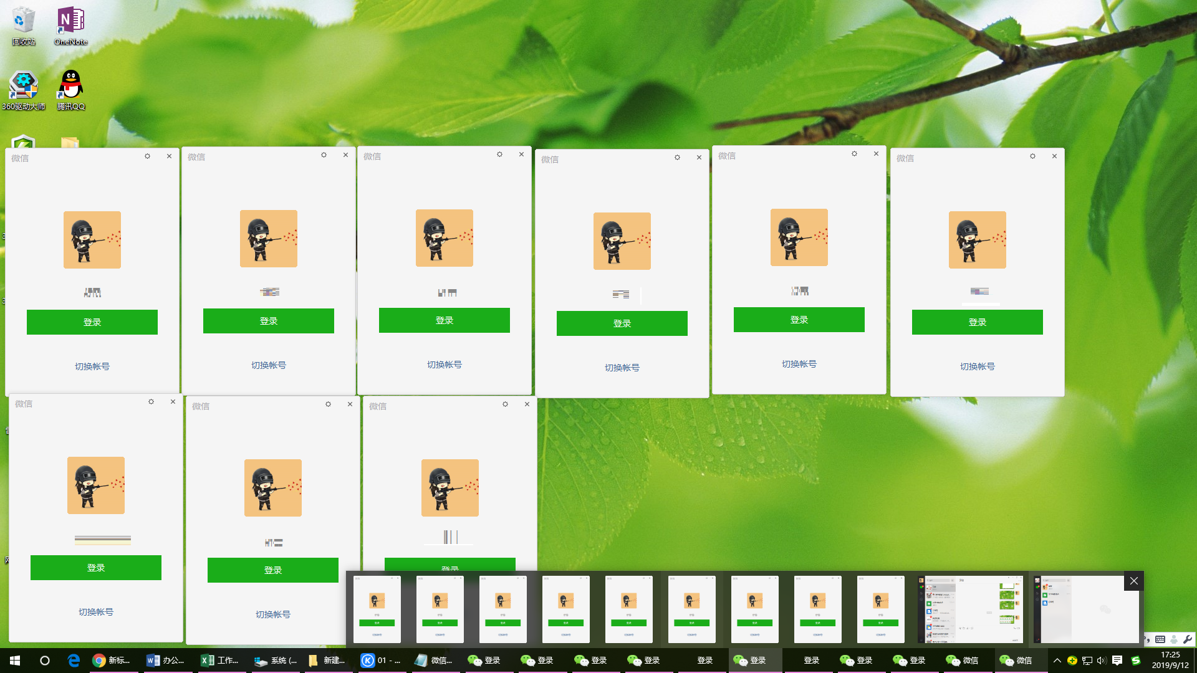The width and height of the screenshot is (1197, 673).
Task: Click 登录 in top-row sixth WeChat window
Action: point(978,322)
